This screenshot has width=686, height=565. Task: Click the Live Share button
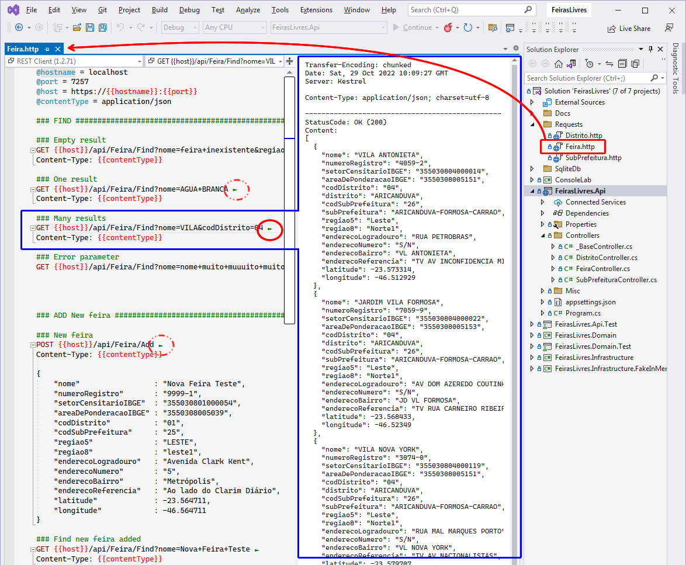[x=629, y=29]
